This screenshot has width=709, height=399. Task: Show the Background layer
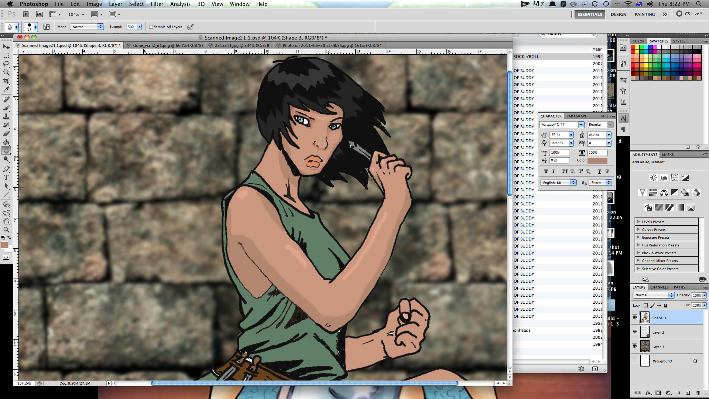click(634, 361)
